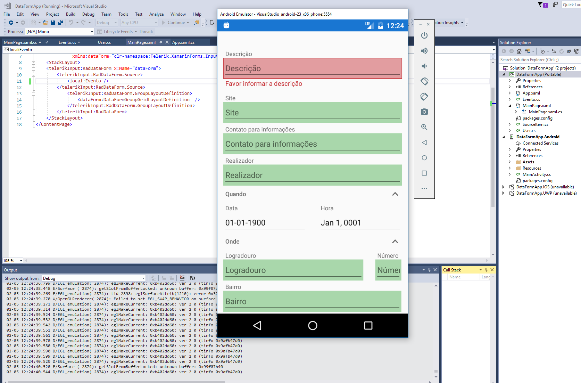
Task: Collapse the Onde group in the form
Action: coord(395,242)
